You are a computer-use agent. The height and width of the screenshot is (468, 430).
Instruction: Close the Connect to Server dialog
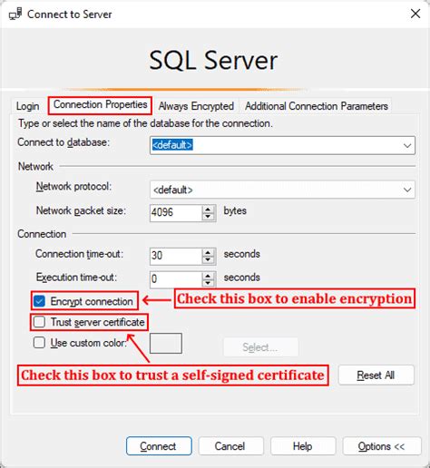click(x=415, y=14)
